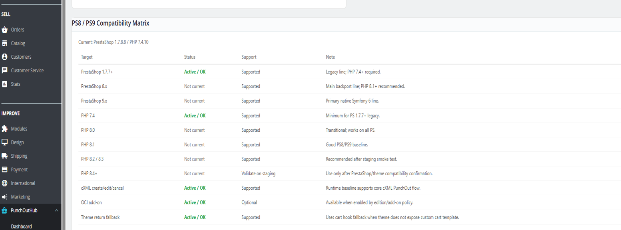Click the Orders basket icon
The height and width of the screenshot is (230, 621).
pyautogui.click(x=5, y=30)
